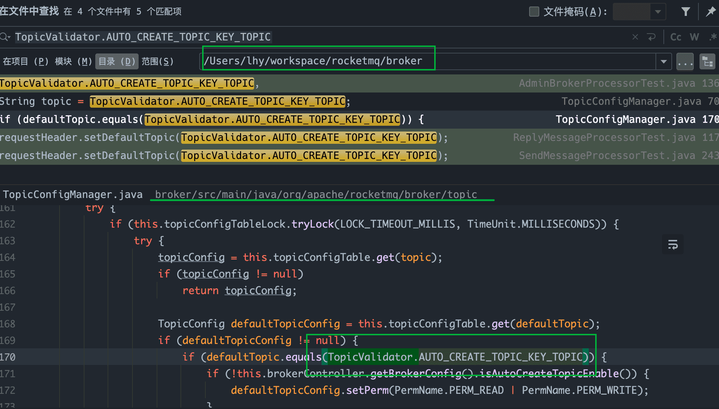Open search history magnifier icon
The width and height of the screenshot is (719, 409).
click(x=5, y=37)
